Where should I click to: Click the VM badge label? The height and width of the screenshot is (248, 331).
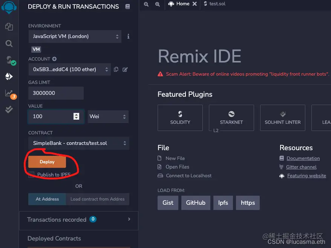click(36, 49)
